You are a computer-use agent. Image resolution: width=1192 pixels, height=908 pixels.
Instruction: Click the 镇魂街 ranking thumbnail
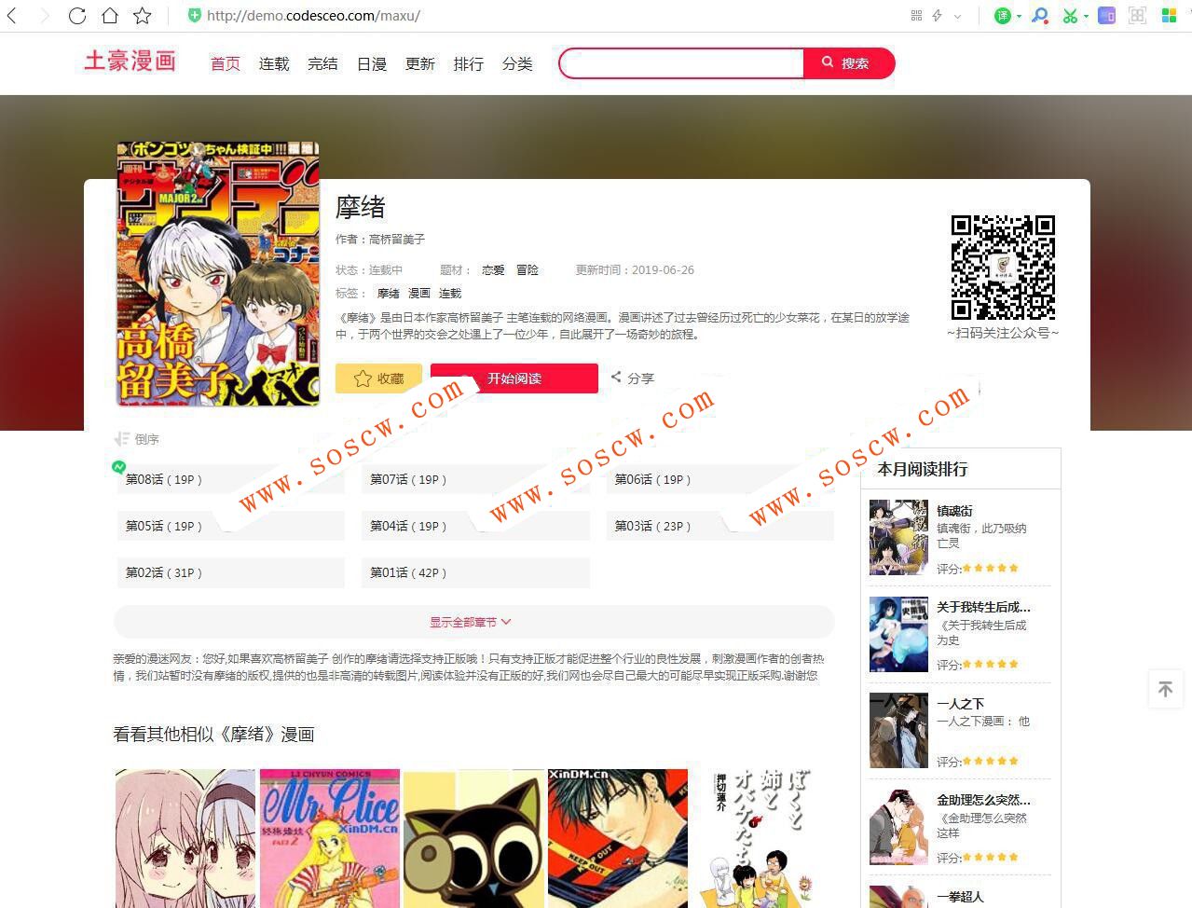(898, 537)
